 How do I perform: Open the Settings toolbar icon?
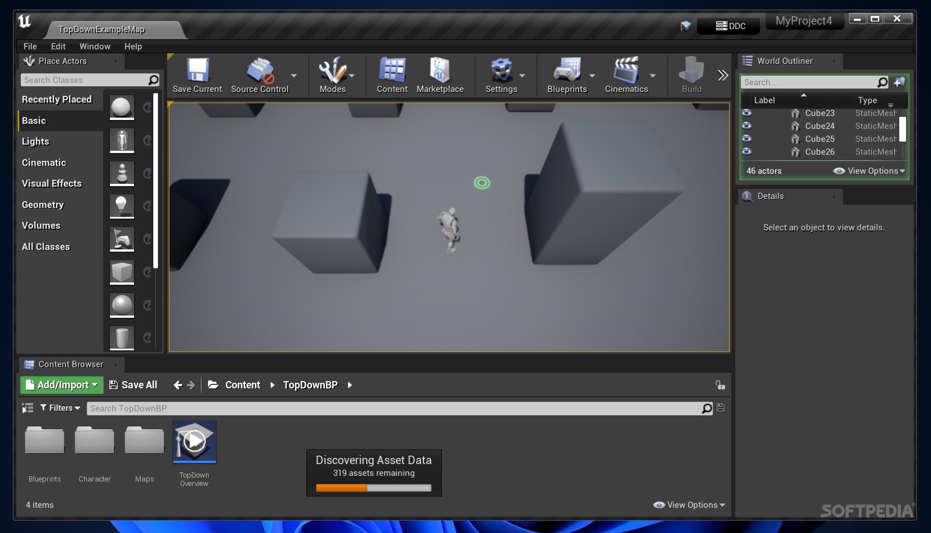pyautogui.click(x=501, y=71)
